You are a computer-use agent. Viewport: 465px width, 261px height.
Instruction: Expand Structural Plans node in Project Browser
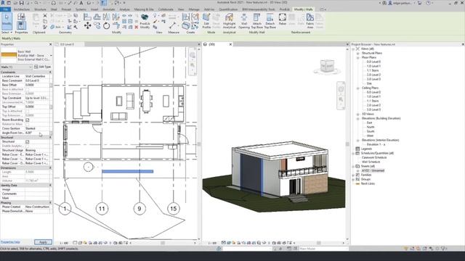click(x=358, y=53)
